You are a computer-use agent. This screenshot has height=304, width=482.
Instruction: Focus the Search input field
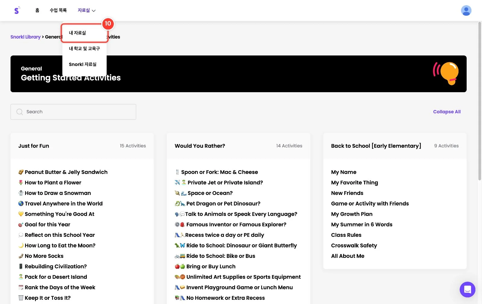click(x=73, y=112)
